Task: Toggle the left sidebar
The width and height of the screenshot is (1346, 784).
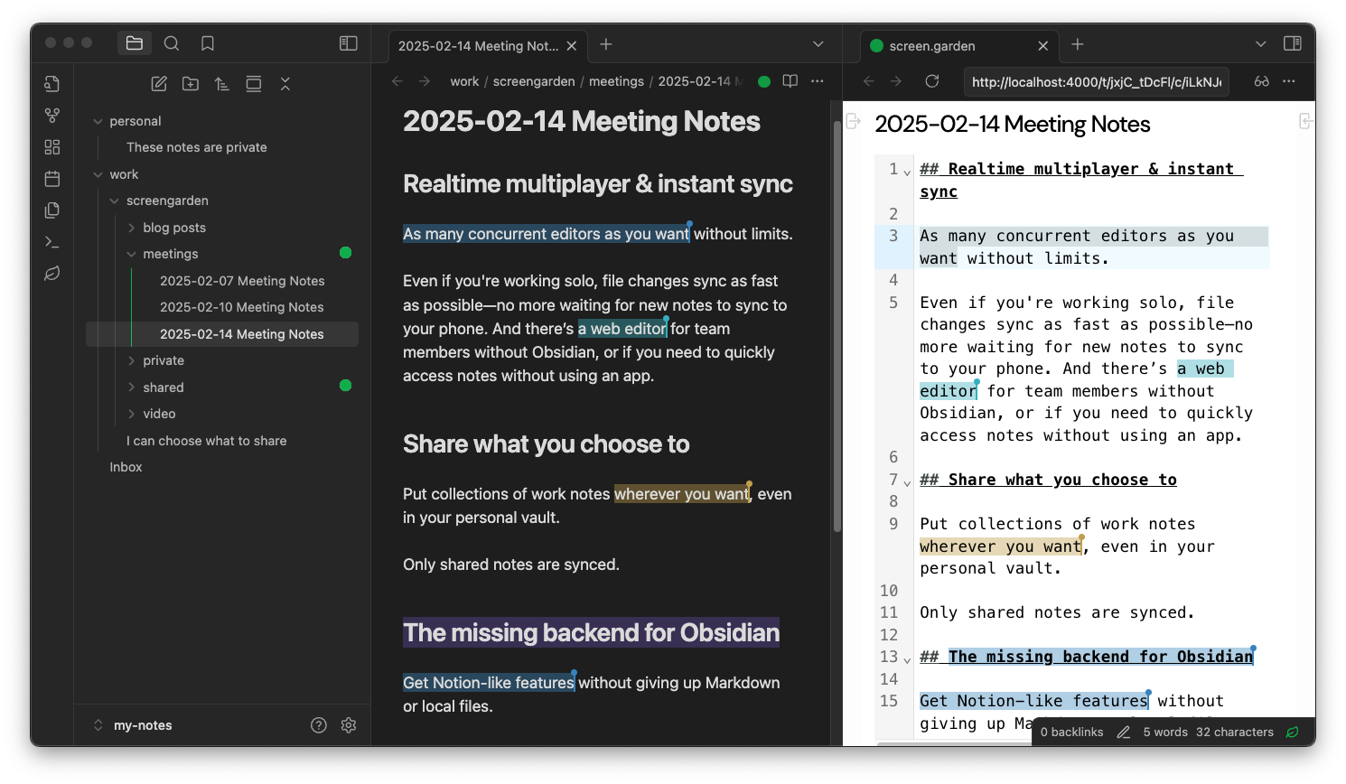Action: click(348, 43)
